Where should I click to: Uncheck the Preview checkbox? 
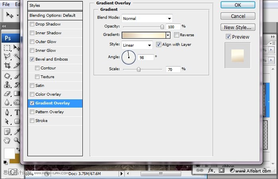click(x=228, y=37)
